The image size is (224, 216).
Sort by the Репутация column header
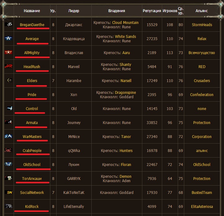(x=152, y=11)
